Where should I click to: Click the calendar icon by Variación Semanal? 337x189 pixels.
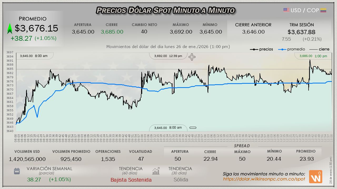coord(17,171)
